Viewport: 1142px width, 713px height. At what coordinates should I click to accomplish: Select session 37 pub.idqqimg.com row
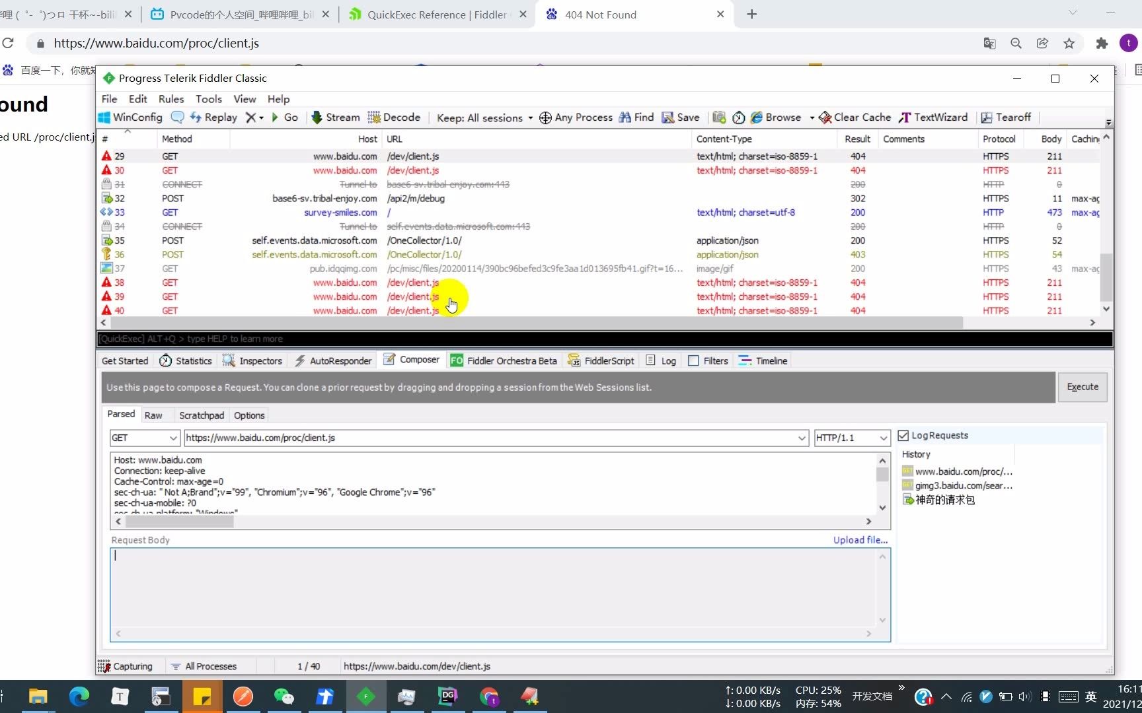598,269
